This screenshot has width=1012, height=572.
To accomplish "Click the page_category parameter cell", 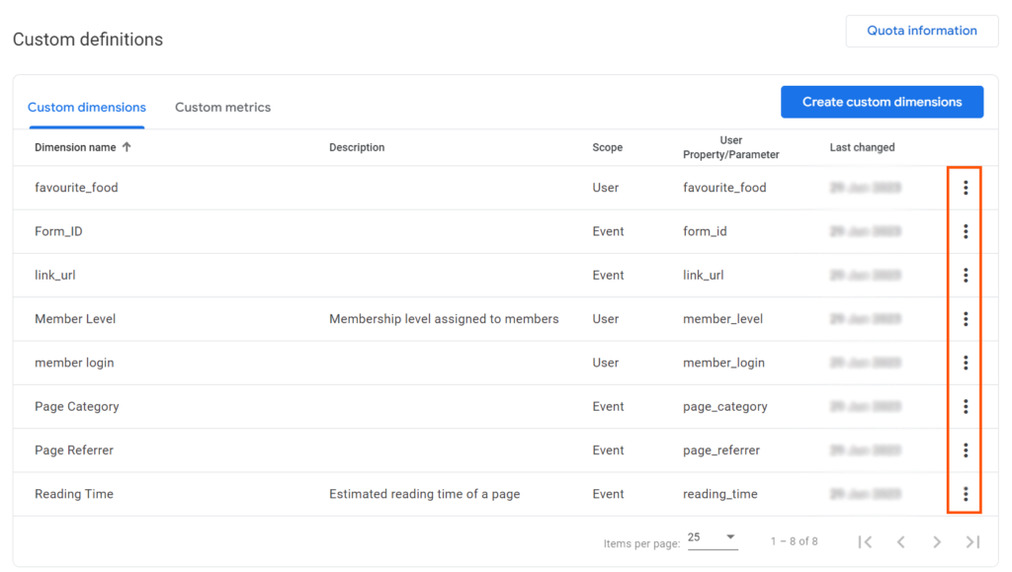I will click(x=724, y=406).
